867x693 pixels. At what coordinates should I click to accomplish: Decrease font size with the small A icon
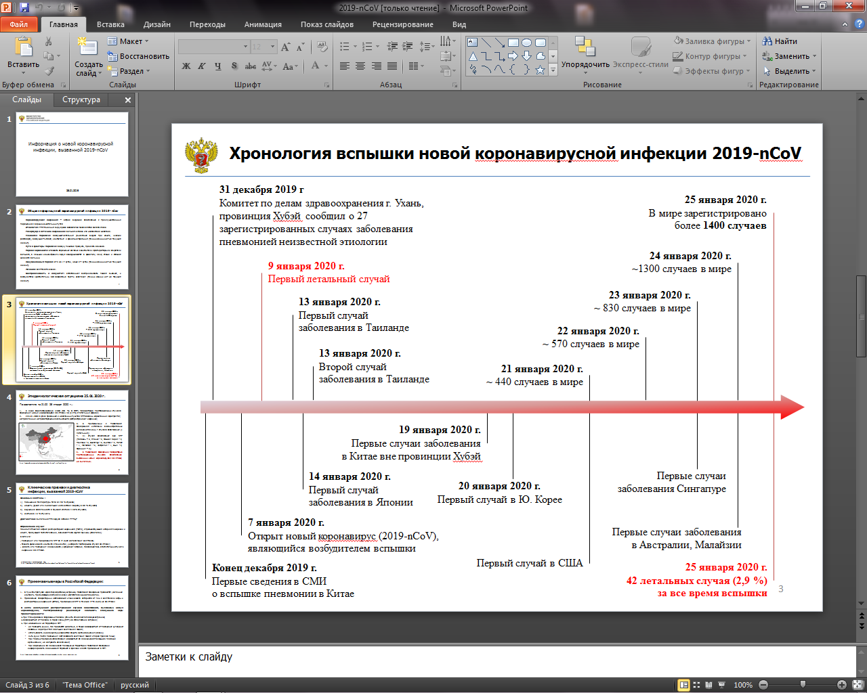tap(301, 47)
